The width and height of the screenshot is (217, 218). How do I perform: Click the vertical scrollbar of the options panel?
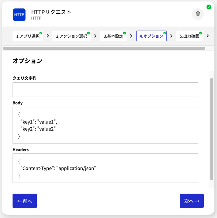[x=212, y=129]
